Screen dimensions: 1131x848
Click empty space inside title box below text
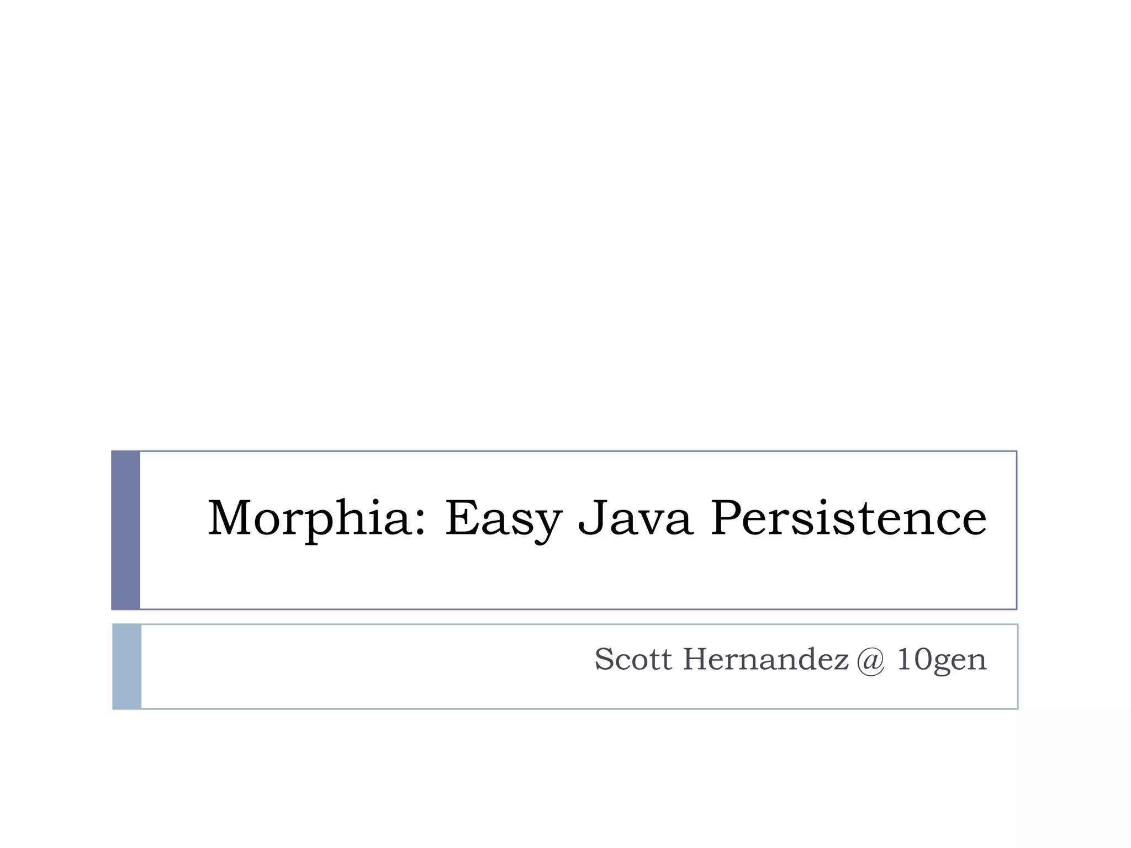(574, 580)
